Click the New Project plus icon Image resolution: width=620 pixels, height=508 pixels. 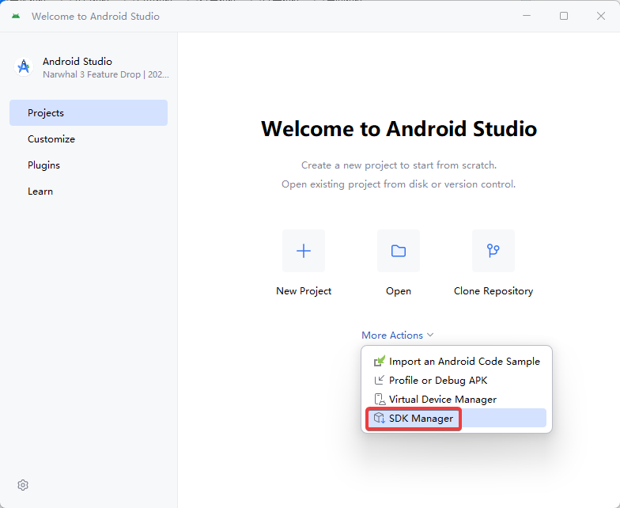(304, 251)
